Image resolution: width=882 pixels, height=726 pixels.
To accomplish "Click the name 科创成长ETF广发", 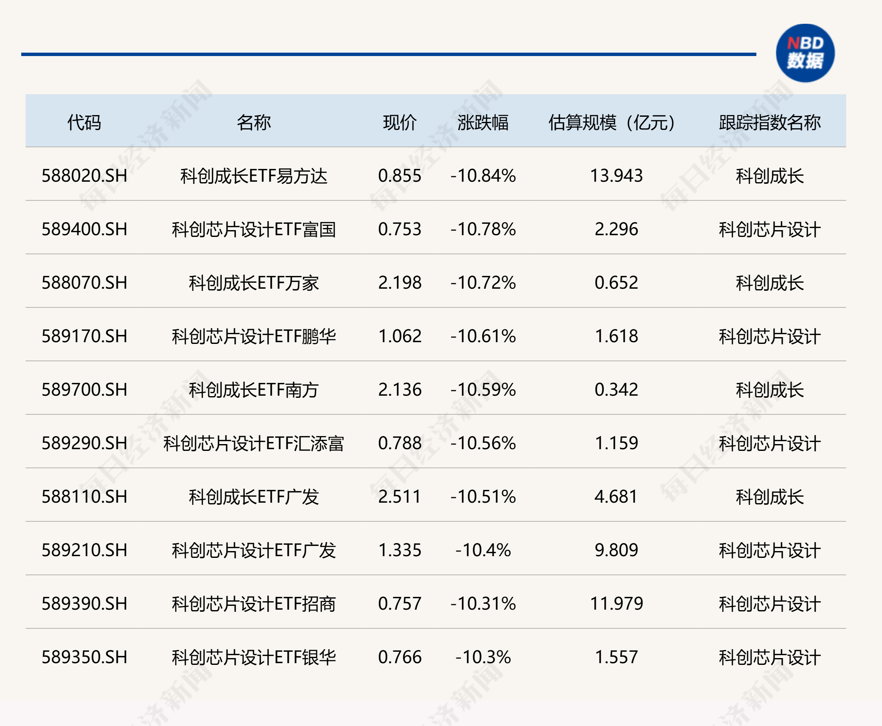I will pos(254,497).
